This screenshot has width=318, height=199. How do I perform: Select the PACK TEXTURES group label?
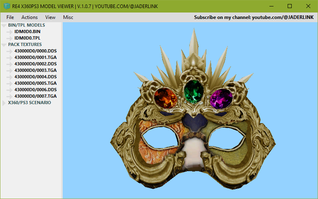pyautogui.click(x=25, y=44)
